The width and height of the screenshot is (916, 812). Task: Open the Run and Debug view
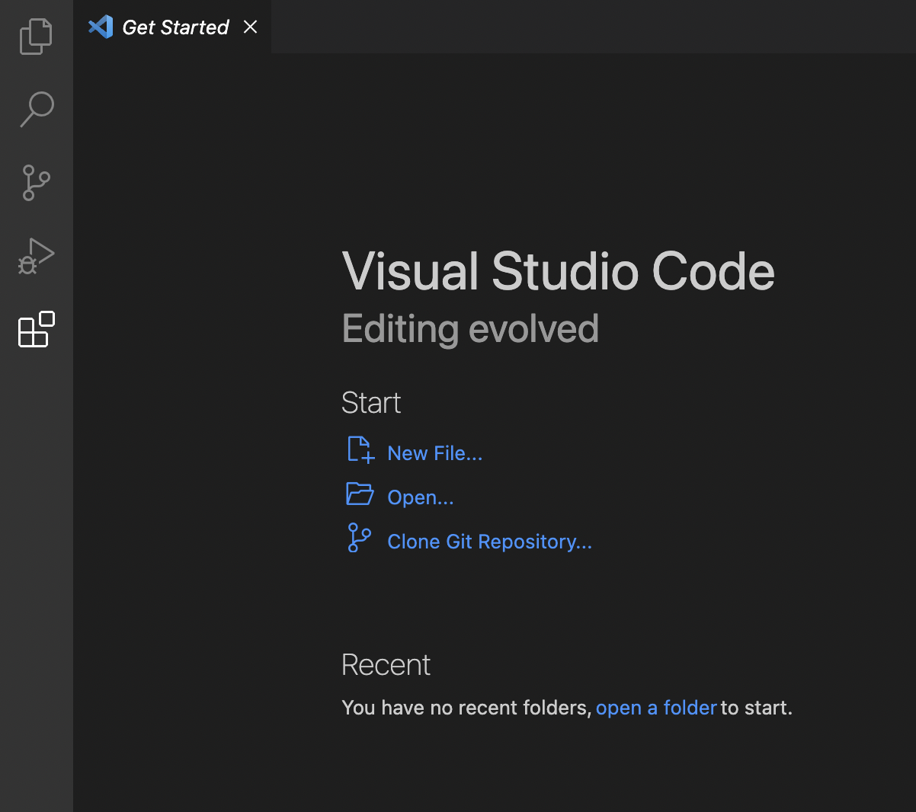pos(36,256)
